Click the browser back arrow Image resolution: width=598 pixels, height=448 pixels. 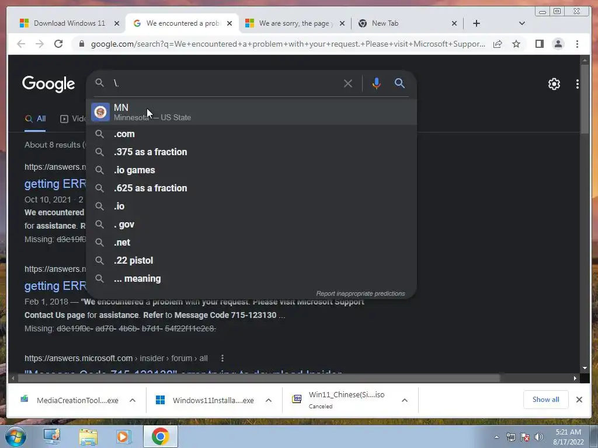(x=21, y=44)
